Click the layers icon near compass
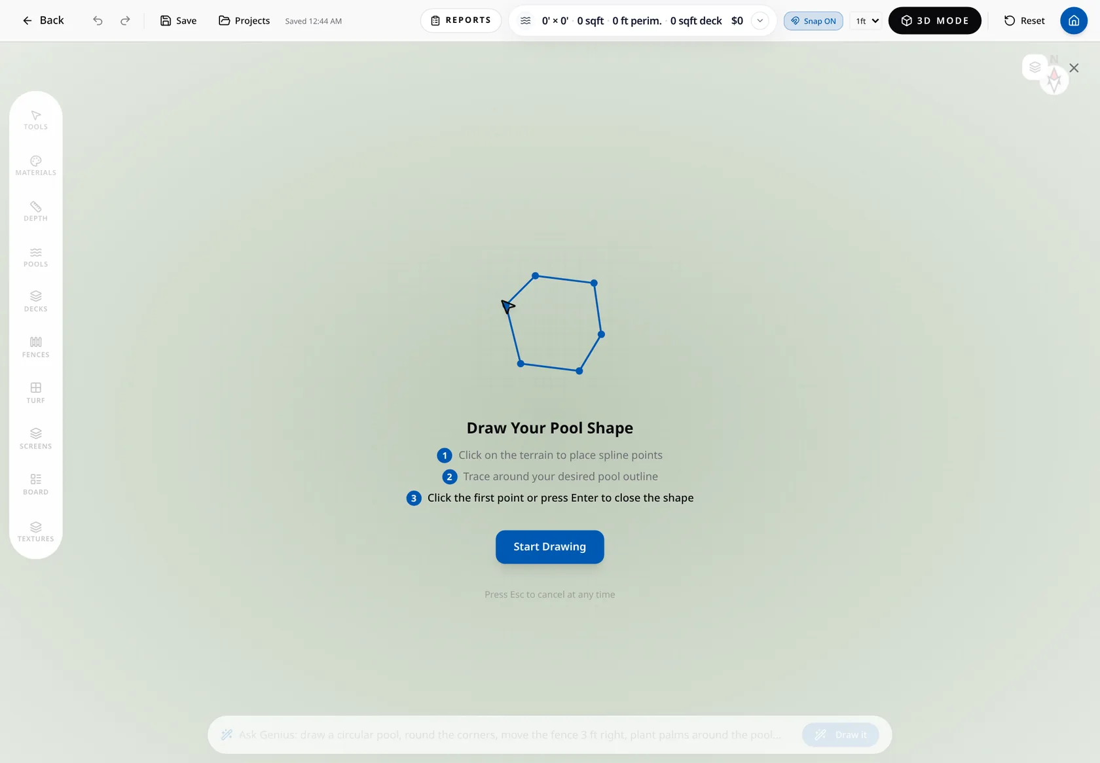Image resolution: width=1100 pixels, height=763 pixels. click(x=1035, y=67)
